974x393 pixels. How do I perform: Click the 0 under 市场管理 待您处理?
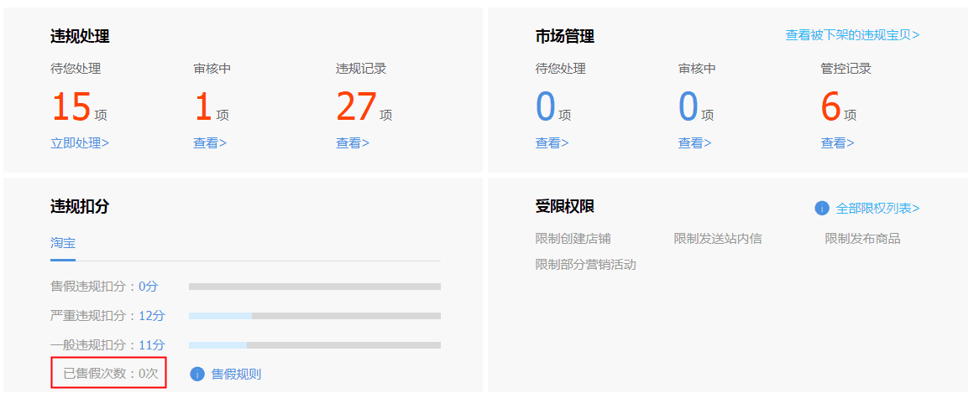point(546,106)
